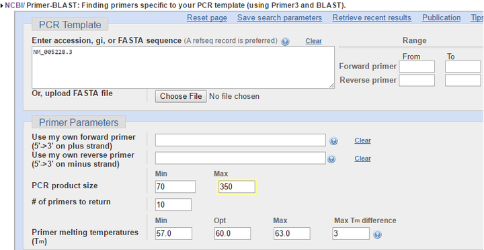Click help icon next to Max Tm difference

click(x=377, y=235)
